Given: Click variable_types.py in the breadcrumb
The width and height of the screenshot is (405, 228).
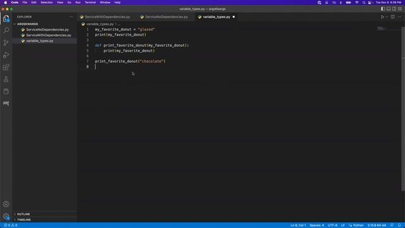Looking at the screenshot, I should point(100,24).
